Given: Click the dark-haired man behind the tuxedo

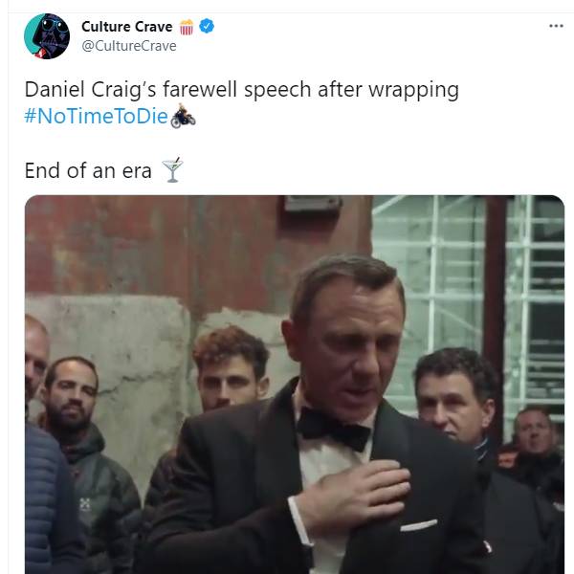Looking at the screenshot, I should pyautogui.click(x=457, y=395).
